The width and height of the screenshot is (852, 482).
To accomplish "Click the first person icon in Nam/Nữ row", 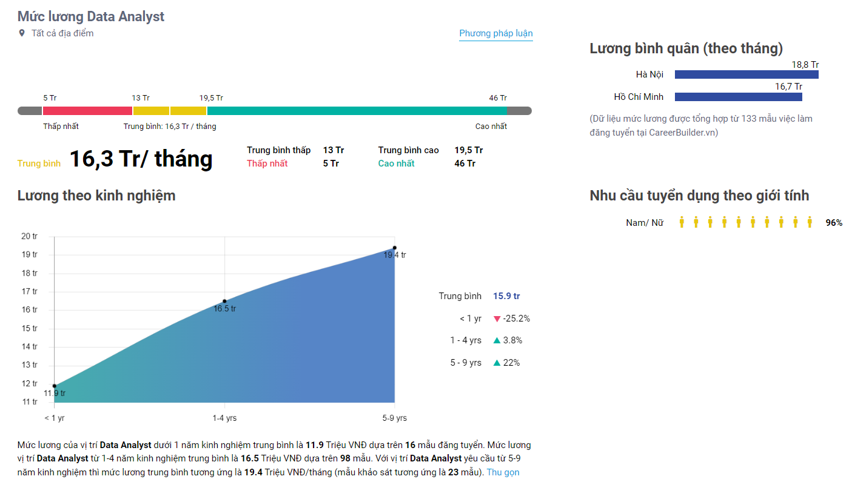I will tap(682, 222).
